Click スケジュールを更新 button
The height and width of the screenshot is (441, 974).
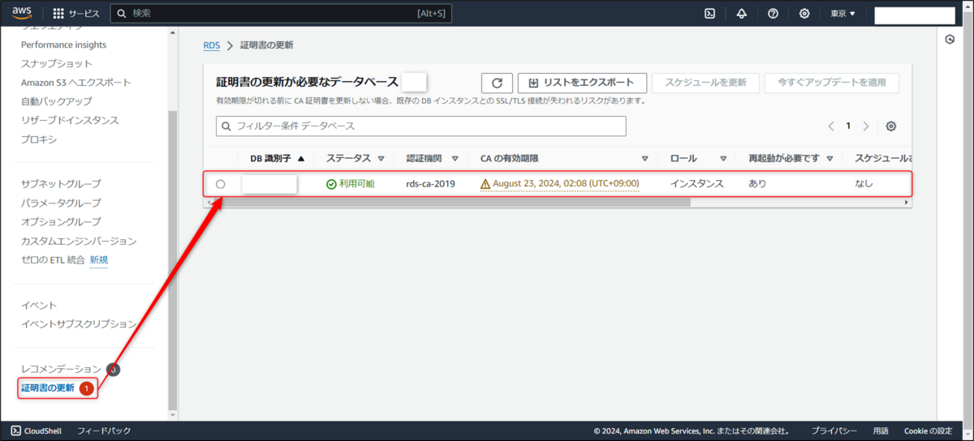pyautogui.click(x=705, y=83)
